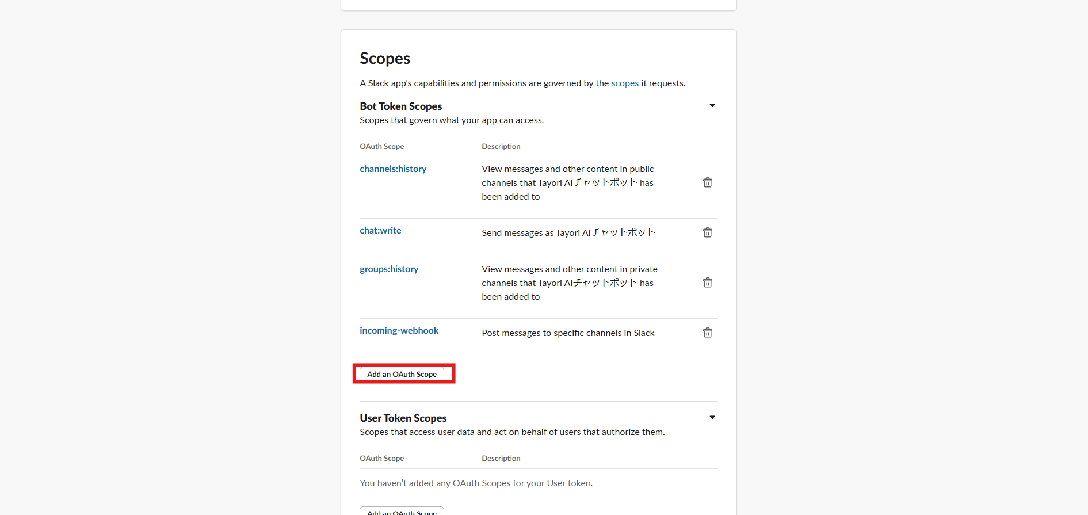Click the OAuth Scope column header under User Token Scopes

[382, 459]
